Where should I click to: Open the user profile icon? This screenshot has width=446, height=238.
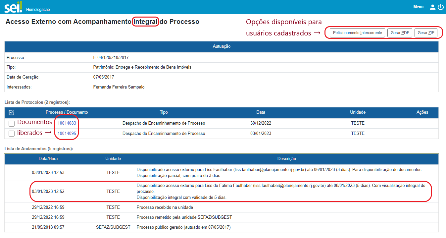click(x=432, y=7)
